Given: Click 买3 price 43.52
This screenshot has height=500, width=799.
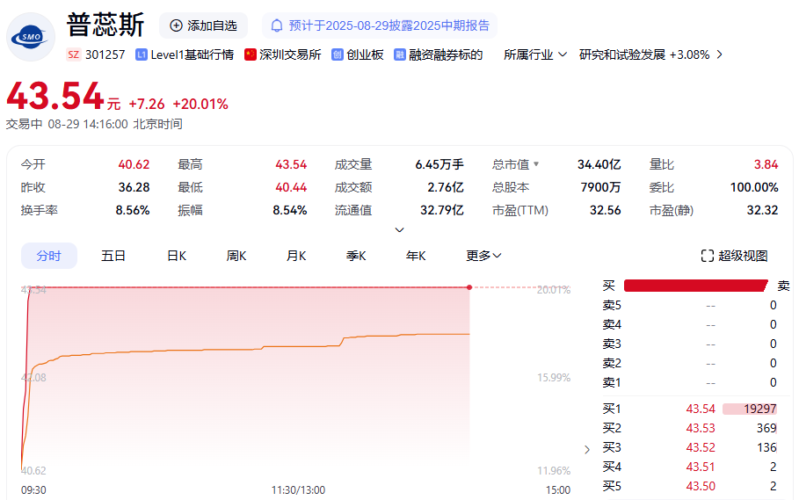Looking at the screenshot, I should coord(701,447).
